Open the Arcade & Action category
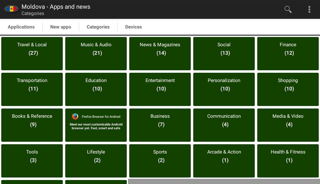Viewport: 320px width, 184px height. click(224, 161)
